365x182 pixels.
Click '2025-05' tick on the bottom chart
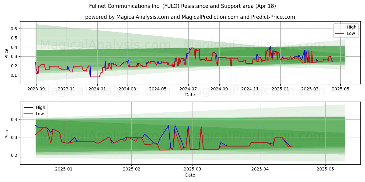(x=326, y=169)
